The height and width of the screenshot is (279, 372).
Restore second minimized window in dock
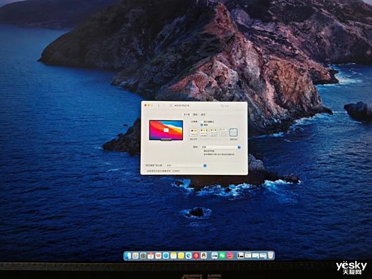pyautogui.click(x=248, y=255)
